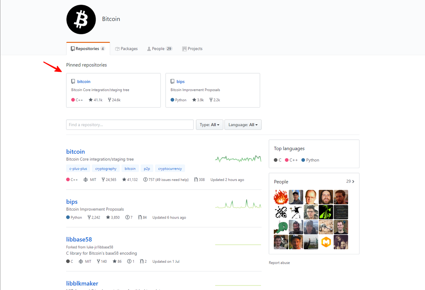Open the Bitcoin organization logo avatar
The image size is (425, 290).
click(81, 19)
